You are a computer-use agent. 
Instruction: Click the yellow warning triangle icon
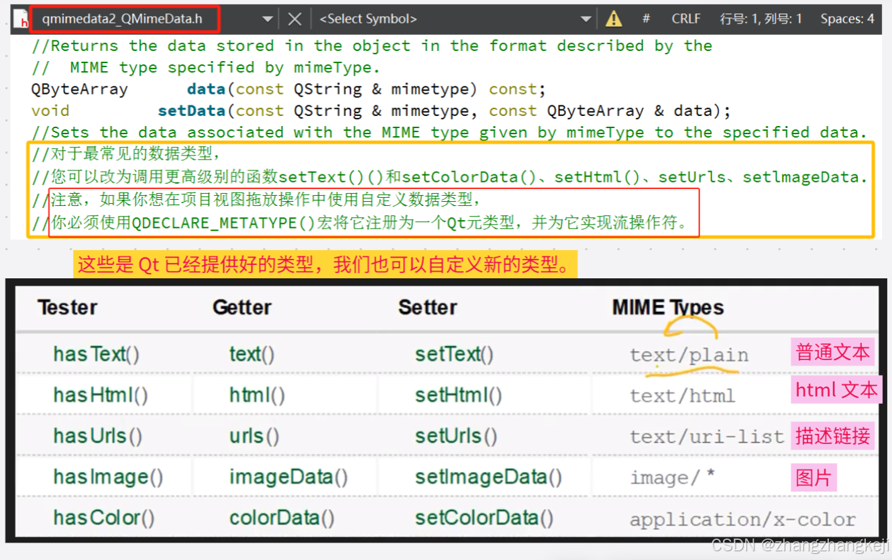point(614,19)
